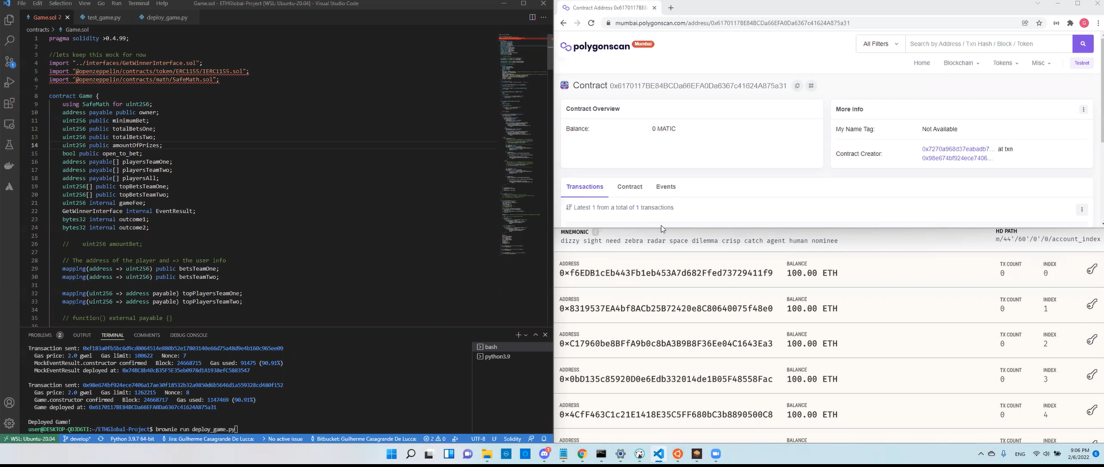Switch to the Contract tab on Polygonscan
The height and width of the screenshot is (467, 1104).
point(630,187)
